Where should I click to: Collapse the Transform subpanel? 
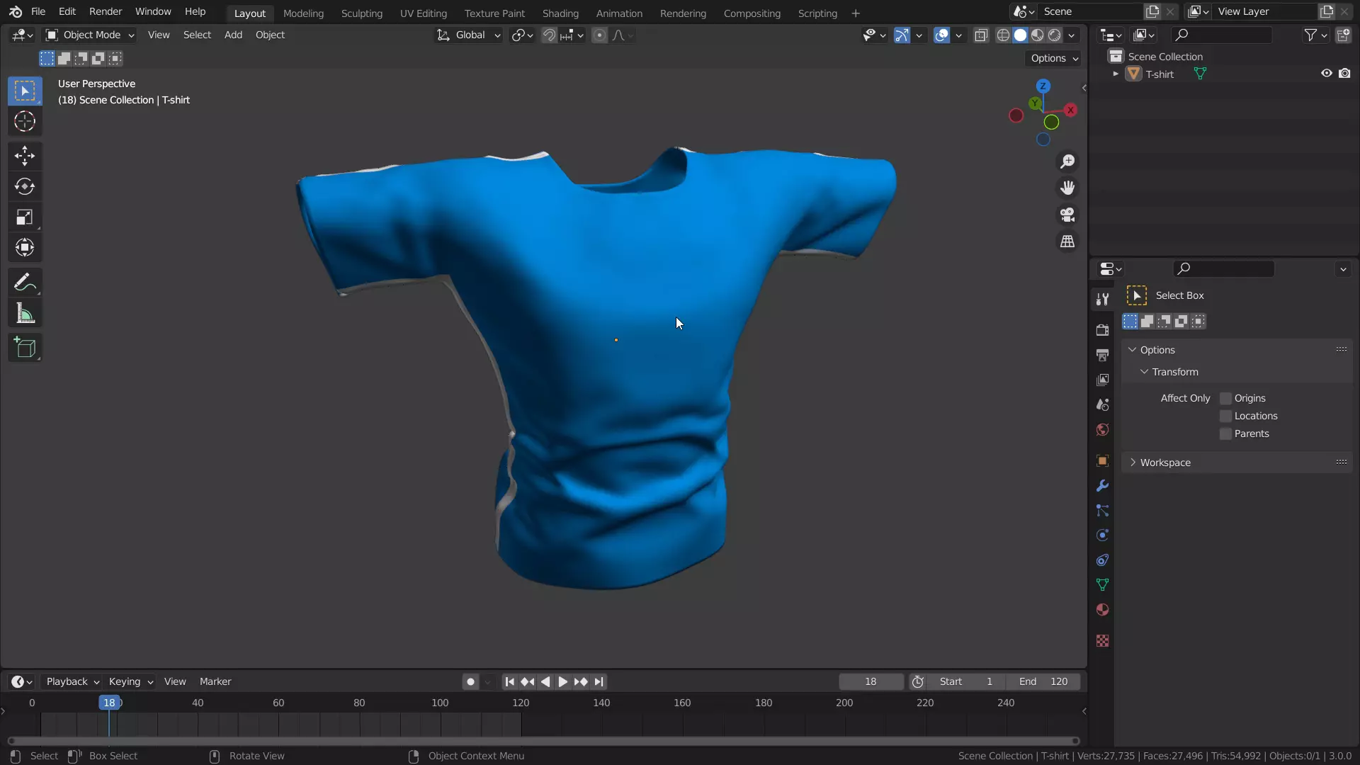[1144, 372]
